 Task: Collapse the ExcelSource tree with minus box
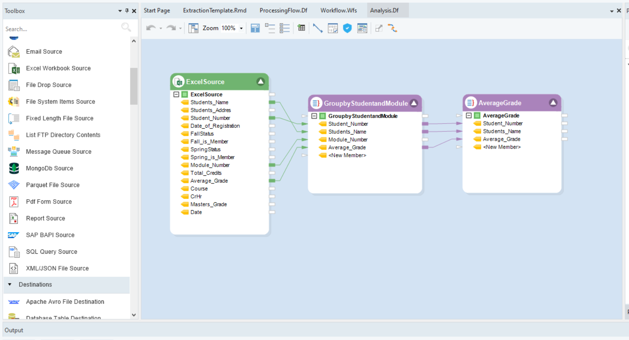point(176,95)
